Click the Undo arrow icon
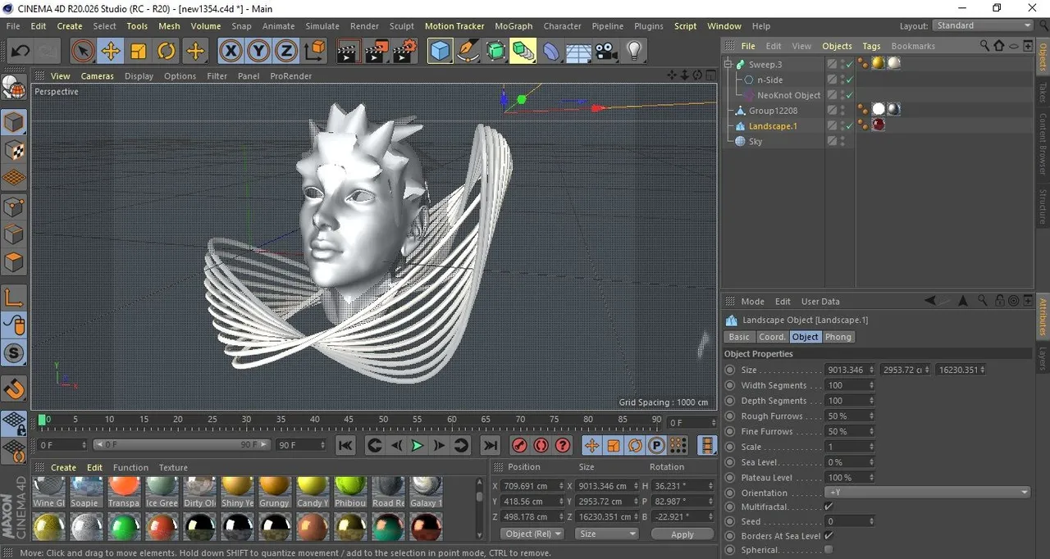Image resolution: width=1050 pixels, height=559 pixels. (20, 51)
